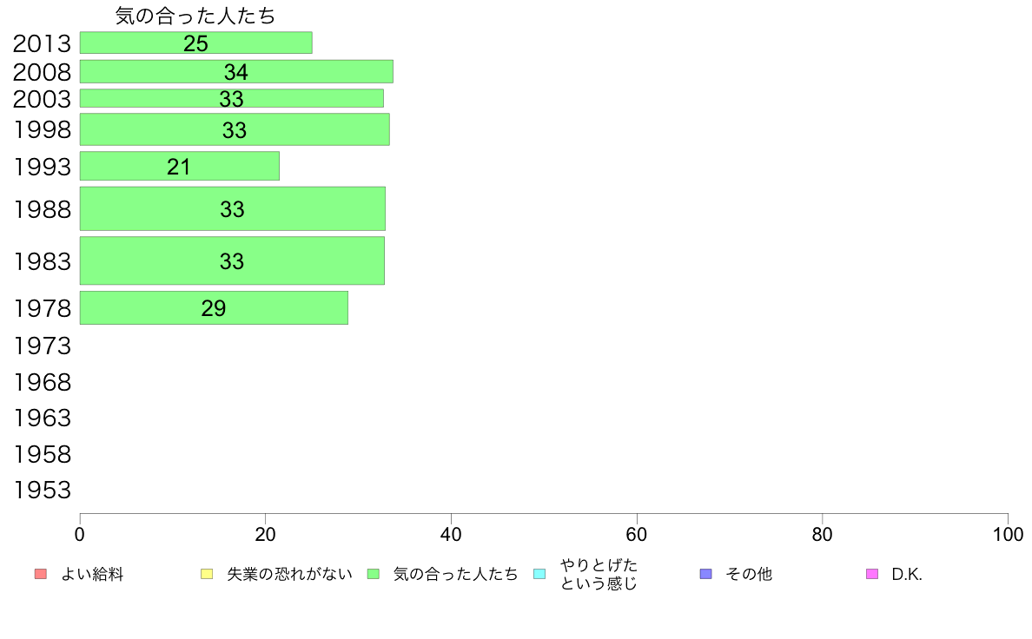The width and height of the screenshot is (1032, 639).
Task: Click the blue その他 legend swatch
Action: point(705,574)
